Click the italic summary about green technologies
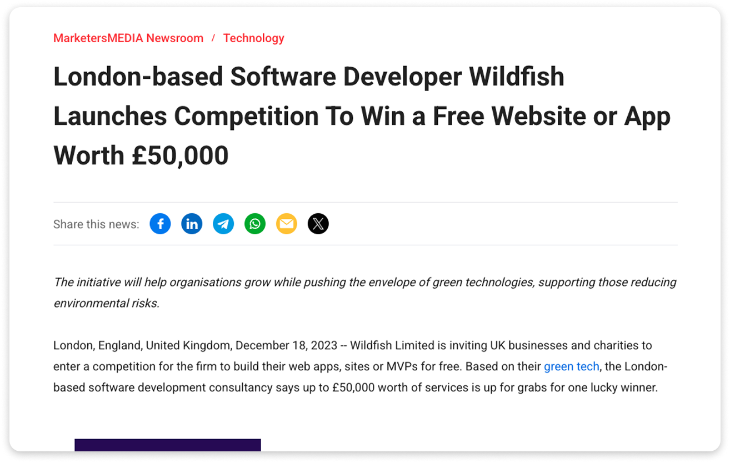The width and height of the screenshot is (730, 463). (x=365, y=293)
